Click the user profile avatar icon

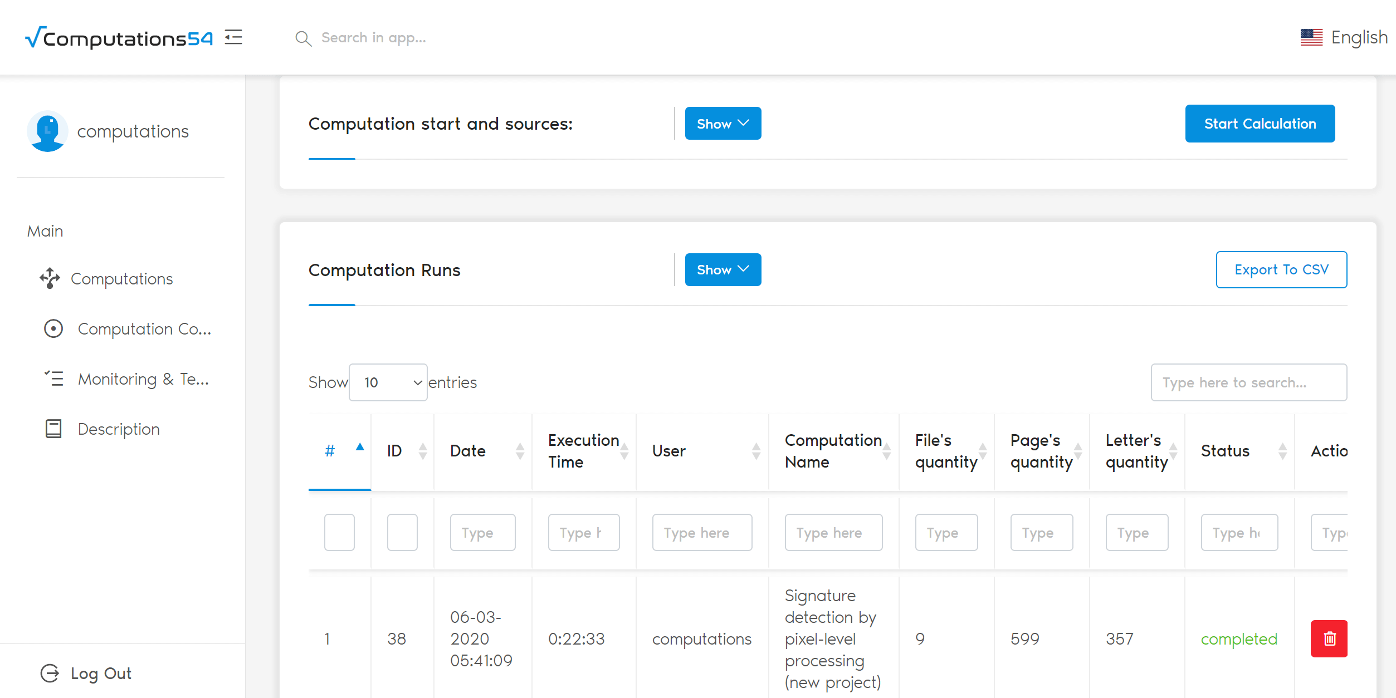(x=48, y=132)
